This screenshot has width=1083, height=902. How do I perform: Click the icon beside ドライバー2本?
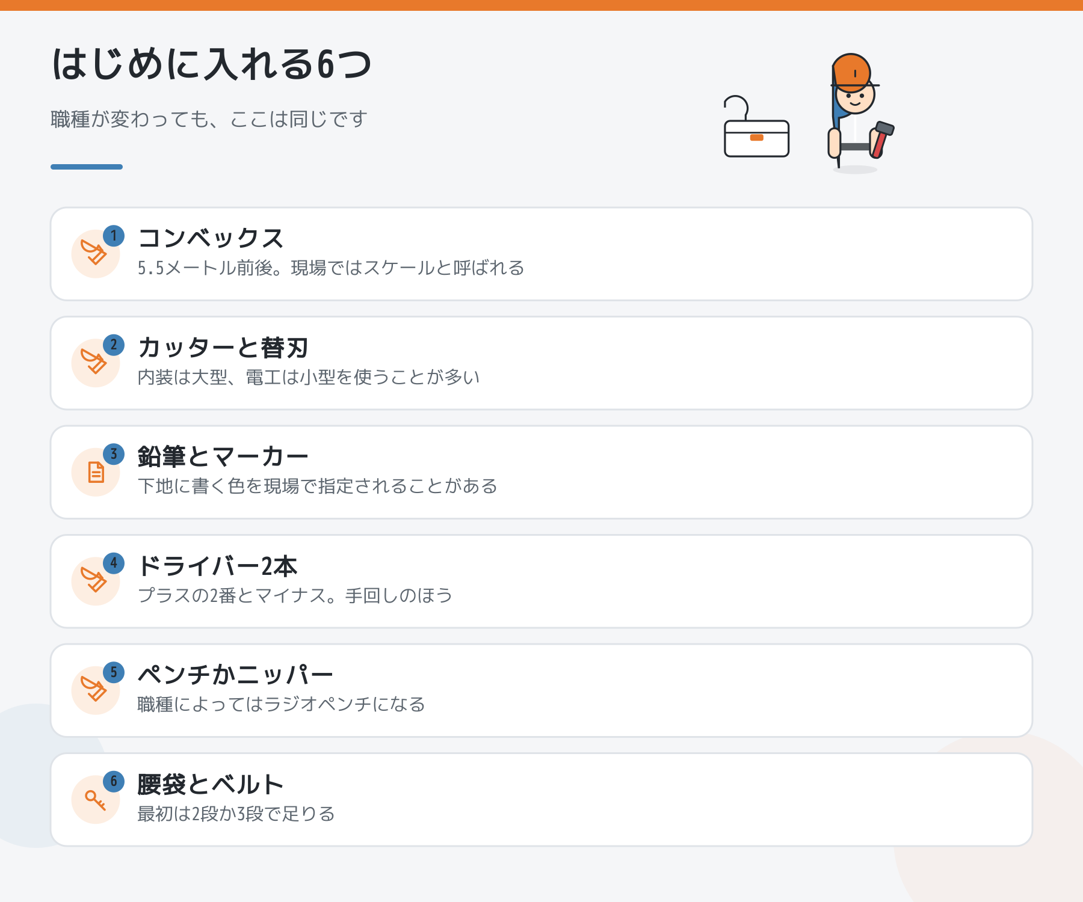coord(95,581)
